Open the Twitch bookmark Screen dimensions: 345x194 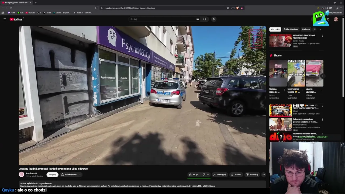tap(12, 13)
